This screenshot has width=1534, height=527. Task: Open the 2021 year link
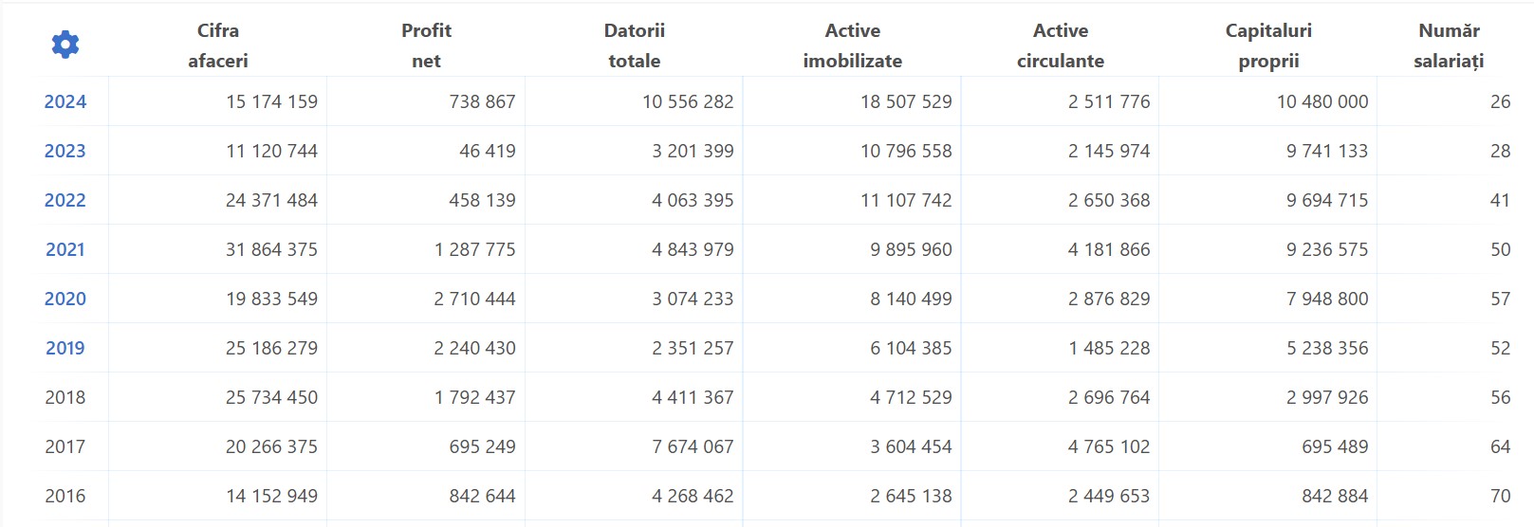point(65,249)
